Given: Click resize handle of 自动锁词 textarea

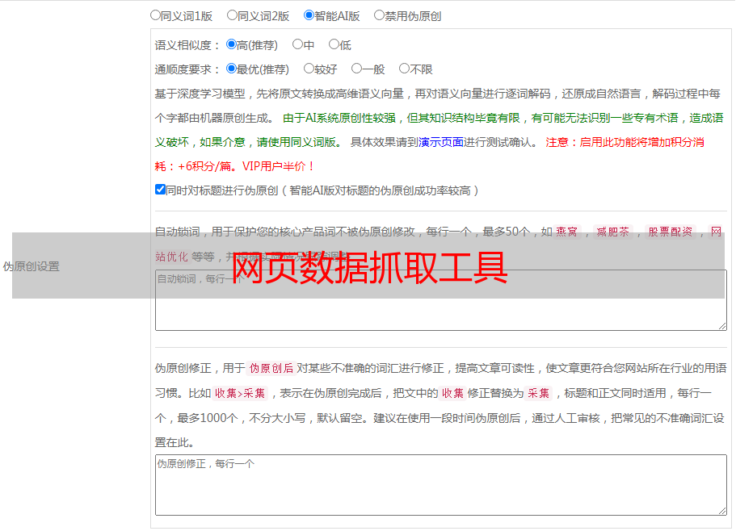Looking at the screenshot, I should (722, 326).
